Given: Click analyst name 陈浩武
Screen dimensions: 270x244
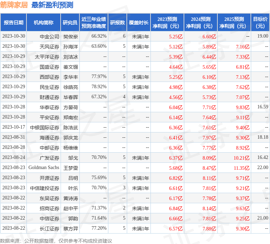Looking at the screenshot, I should tap(71, 128).
